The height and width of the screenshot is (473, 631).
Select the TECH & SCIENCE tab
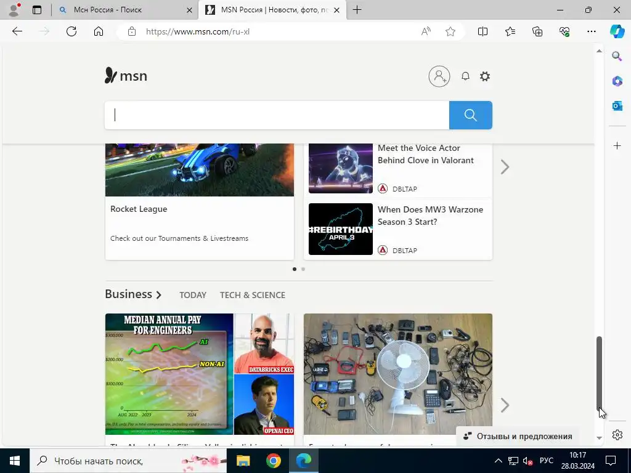point(252,295)
